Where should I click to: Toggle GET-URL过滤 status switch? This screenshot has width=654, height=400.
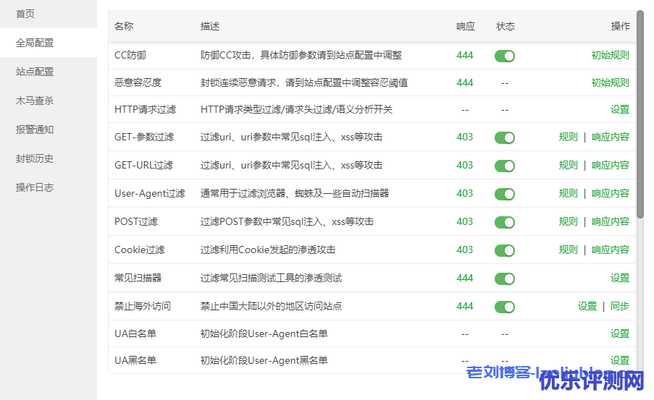click(504, 166)
